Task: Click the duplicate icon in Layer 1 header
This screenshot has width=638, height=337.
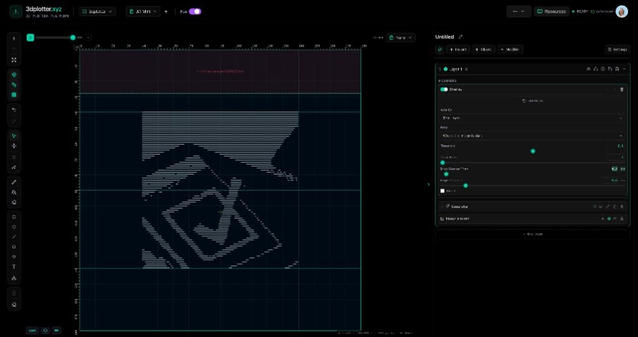Action: (x=610, y=69)
